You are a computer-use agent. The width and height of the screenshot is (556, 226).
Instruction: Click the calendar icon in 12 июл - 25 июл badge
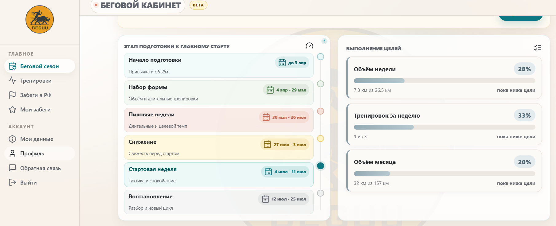pos(265,199)
